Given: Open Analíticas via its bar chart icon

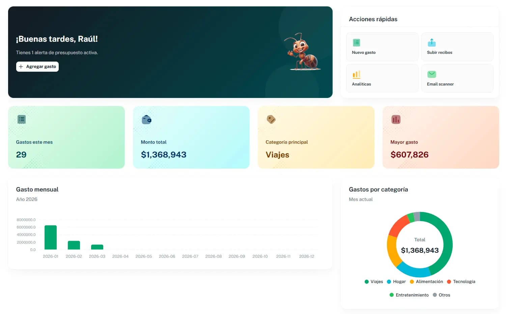Looking at the screenshot, I should [x=357, y=74].
